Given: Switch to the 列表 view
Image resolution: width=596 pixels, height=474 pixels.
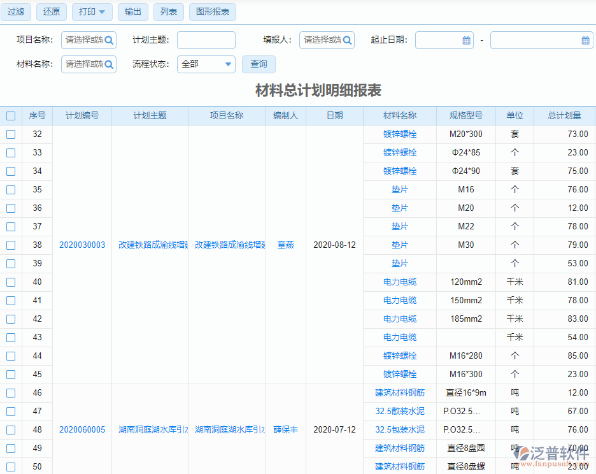Looking at the screenshot, I should click(x=168, y=11).
